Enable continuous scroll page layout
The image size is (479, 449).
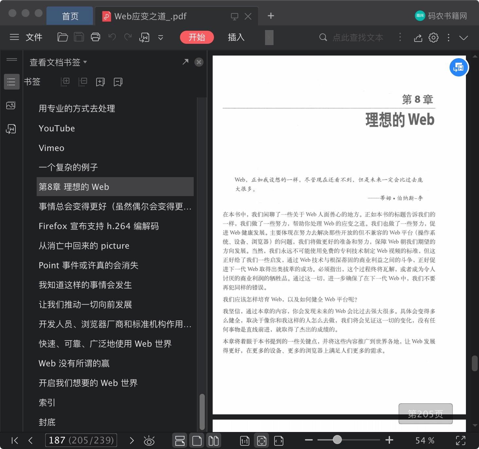coord(180,441)
